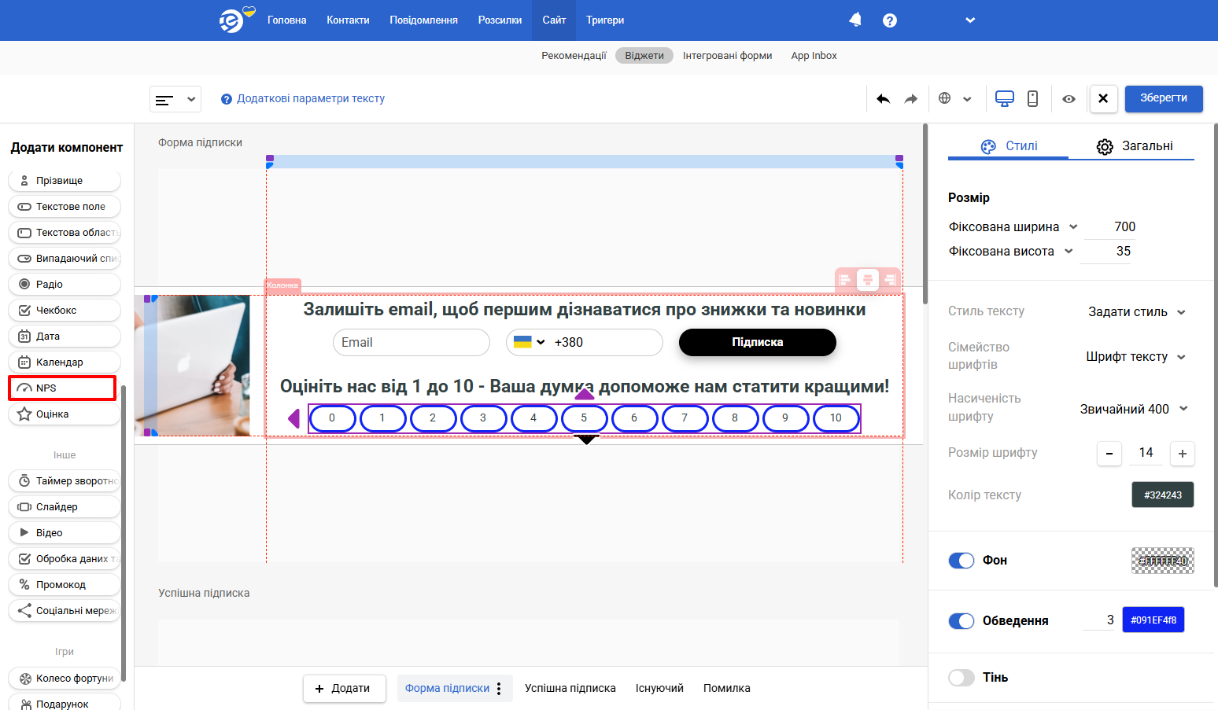The width and height of the screenshot is (1218, 710).
Task: Add the Прізвище component
Action: pyautogui.click(x=65, y=180)
